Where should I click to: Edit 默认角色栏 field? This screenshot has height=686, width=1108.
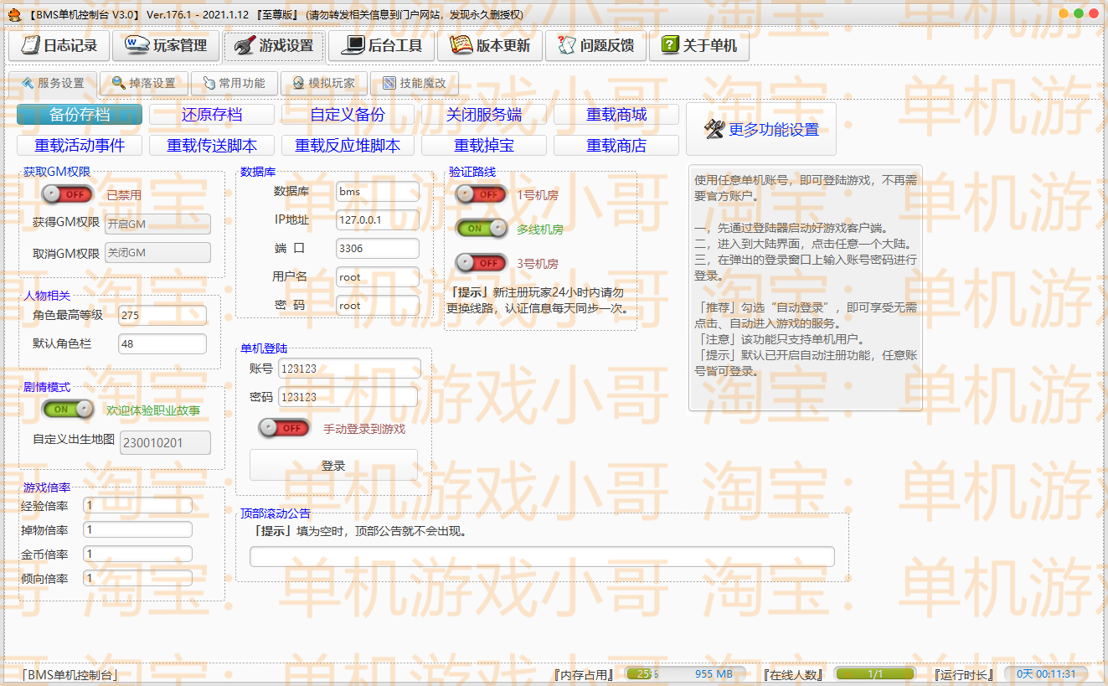click(162, 343)
